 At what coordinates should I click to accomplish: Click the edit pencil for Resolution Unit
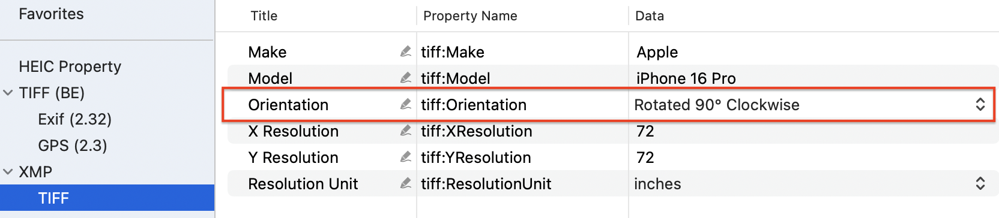pos(406,183)
